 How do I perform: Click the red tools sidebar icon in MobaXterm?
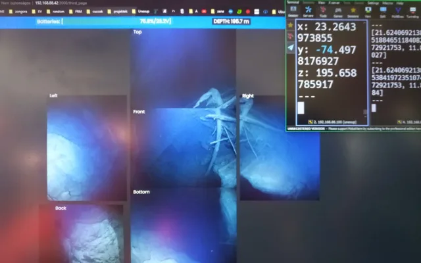(290, 36)
